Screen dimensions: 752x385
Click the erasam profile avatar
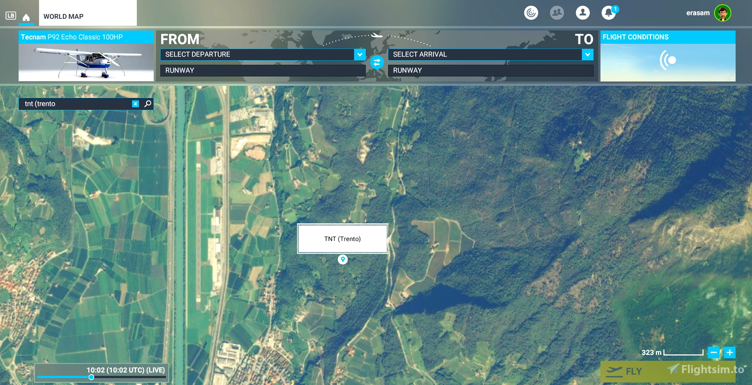pos(722,13)
